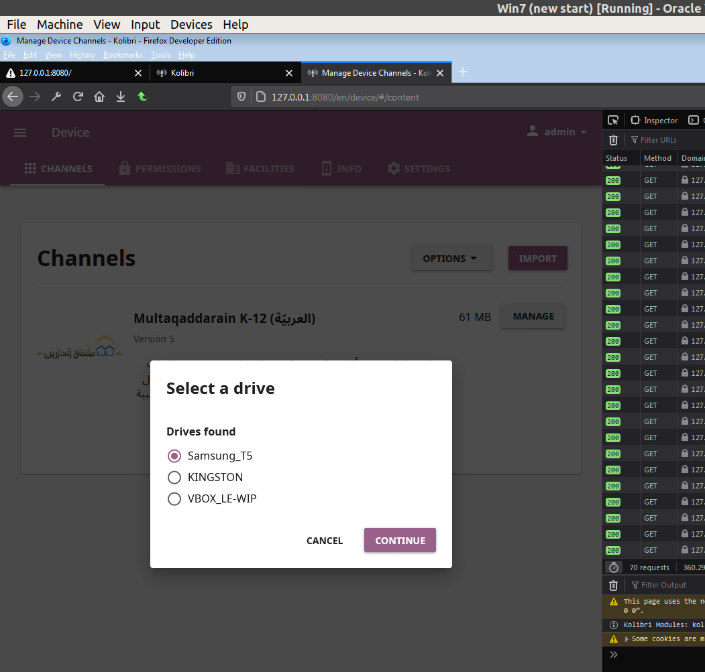Open the VirtualBox Devices menu
Screen dimensions: 705x672
191,24
